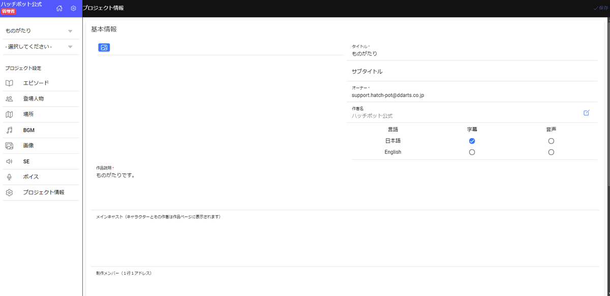
Task: Open SE menu item
Action: pos(41,161)
